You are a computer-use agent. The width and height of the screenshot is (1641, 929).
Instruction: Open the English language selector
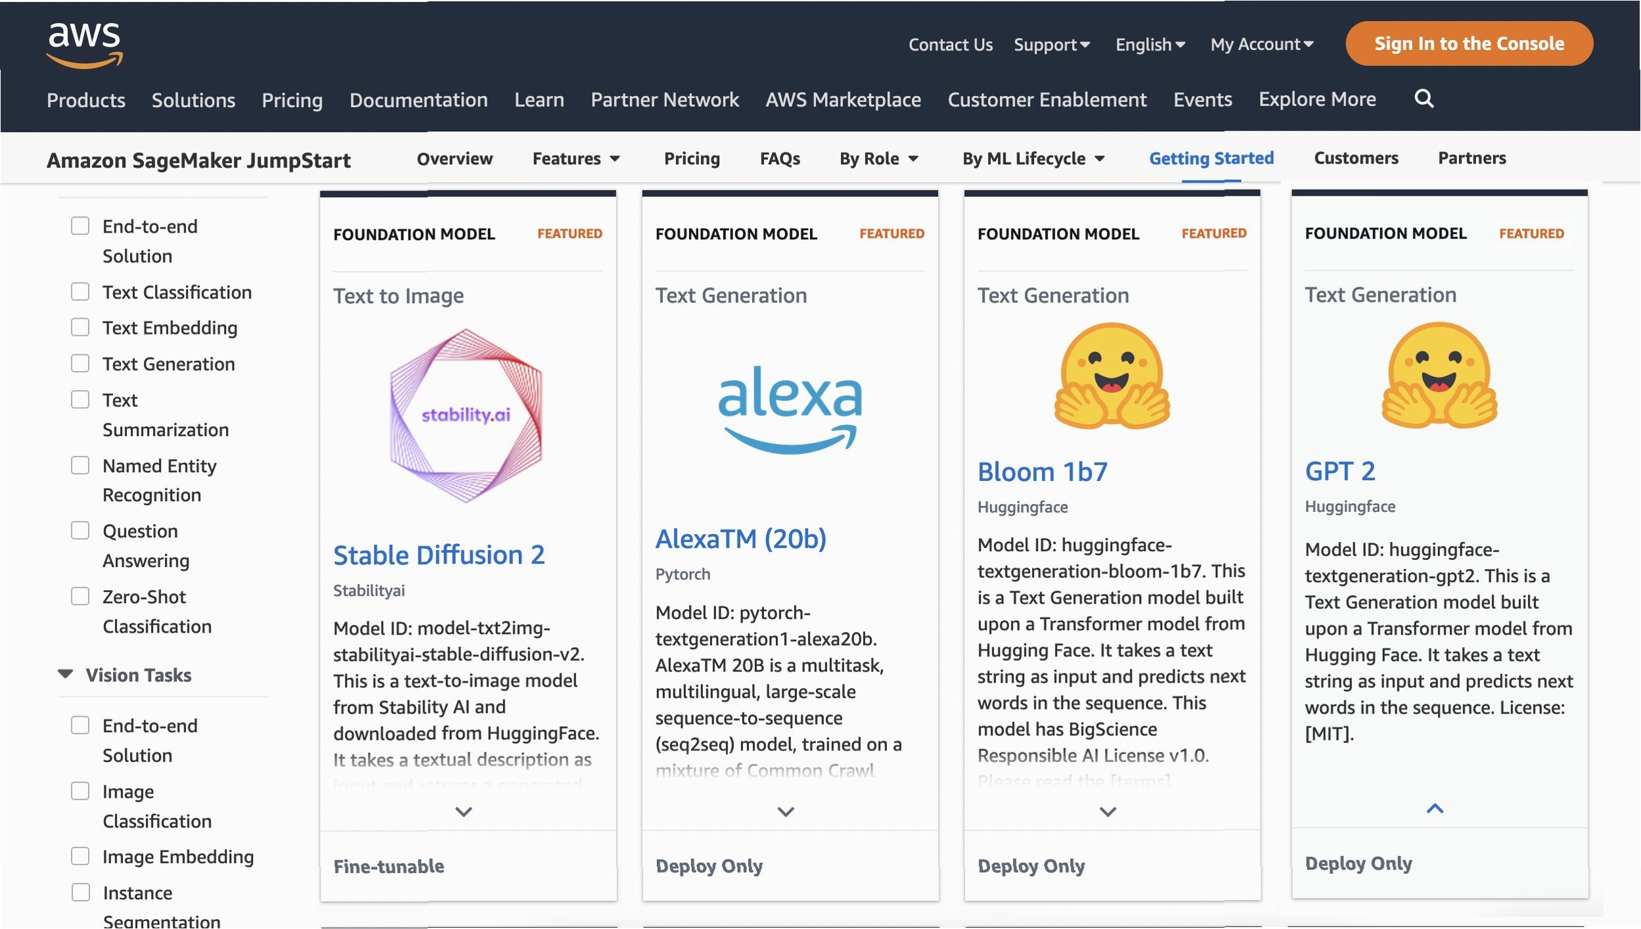[1150, 45]
